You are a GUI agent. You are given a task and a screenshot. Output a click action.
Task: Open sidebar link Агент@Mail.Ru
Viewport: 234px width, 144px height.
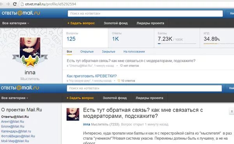(x=12, y=121)
